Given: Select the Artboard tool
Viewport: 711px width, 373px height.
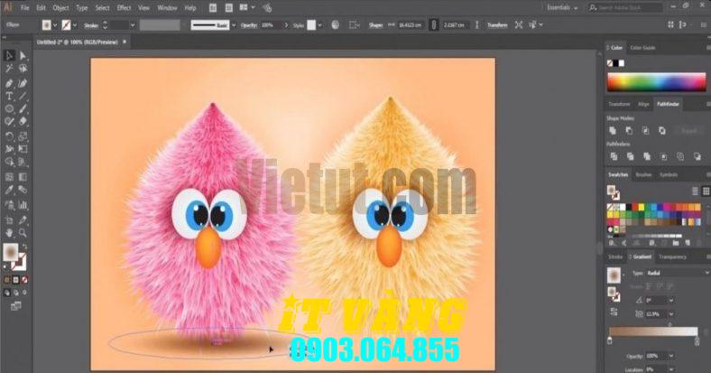Looking at the screenshot, I should 9,220.
